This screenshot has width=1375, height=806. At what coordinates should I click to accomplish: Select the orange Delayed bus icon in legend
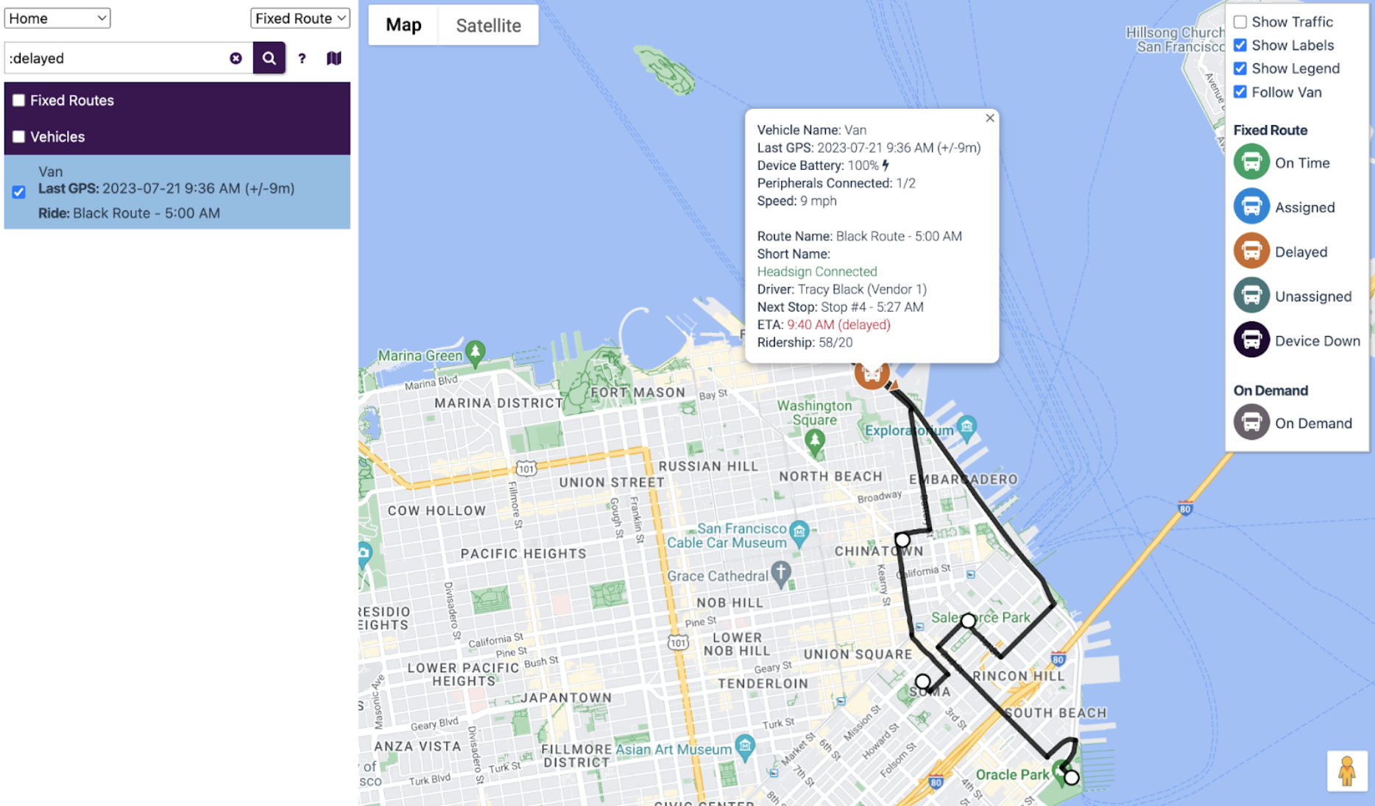pyautogui.click(x=1251, y=250)
